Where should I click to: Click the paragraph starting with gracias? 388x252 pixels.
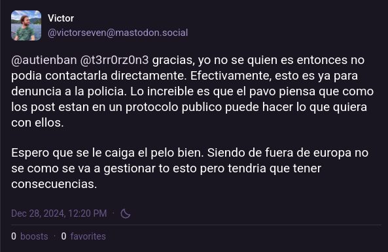click(192, 91)
